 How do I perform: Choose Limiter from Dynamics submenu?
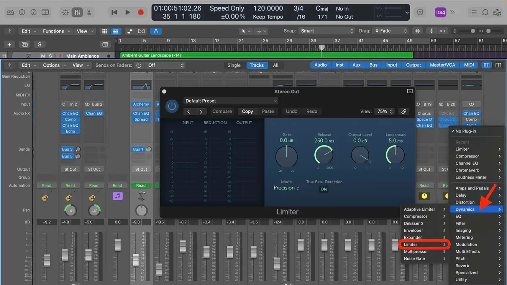pos(425,244)
